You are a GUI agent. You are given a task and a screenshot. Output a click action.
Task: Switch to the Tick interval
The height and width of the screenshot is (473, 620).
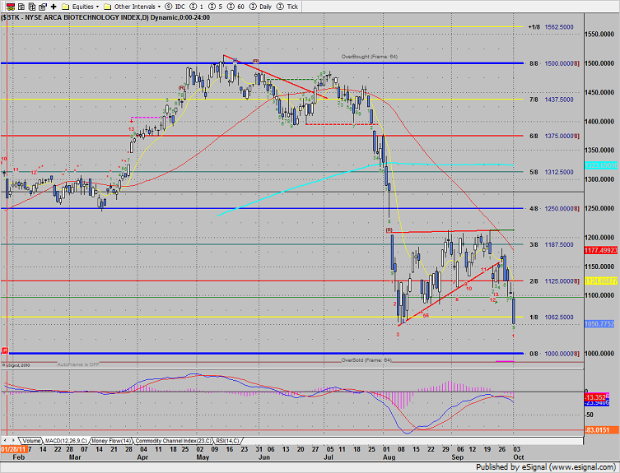pos(287,7)
